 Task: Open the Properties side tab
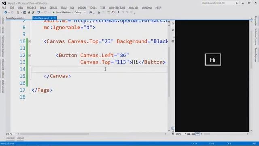point(255,21)
